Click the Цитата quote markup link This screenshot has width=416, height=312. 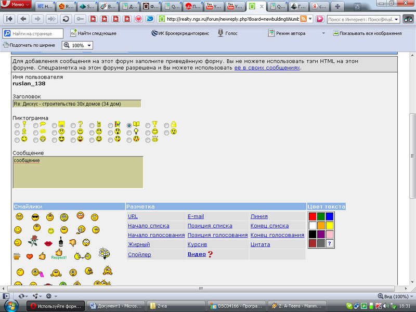pos(261,244)
